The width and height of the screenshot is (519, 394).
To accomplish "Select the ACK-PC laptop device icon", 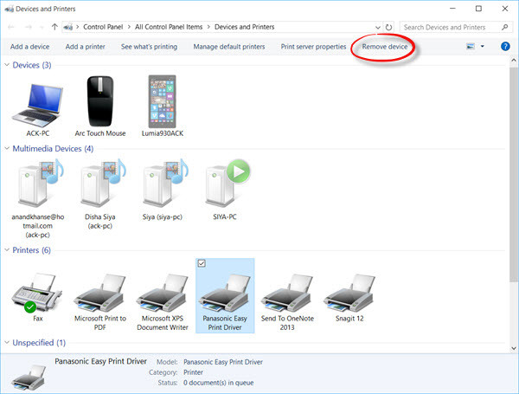I will tap(37, 105).
